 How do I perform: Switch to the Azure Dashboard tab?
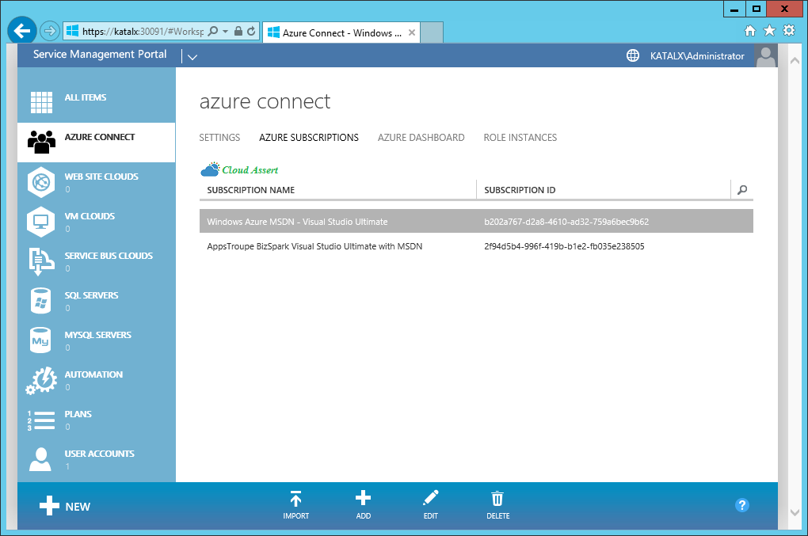421,138
